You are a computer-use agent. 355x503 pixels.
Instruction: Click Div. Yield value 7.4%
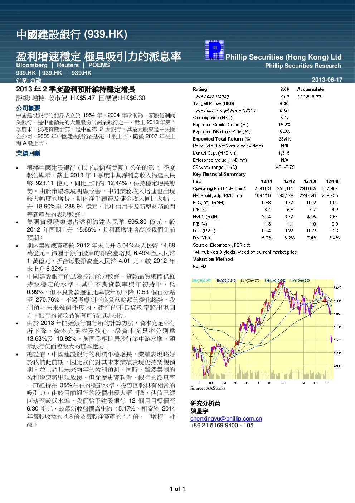point(312,238)
